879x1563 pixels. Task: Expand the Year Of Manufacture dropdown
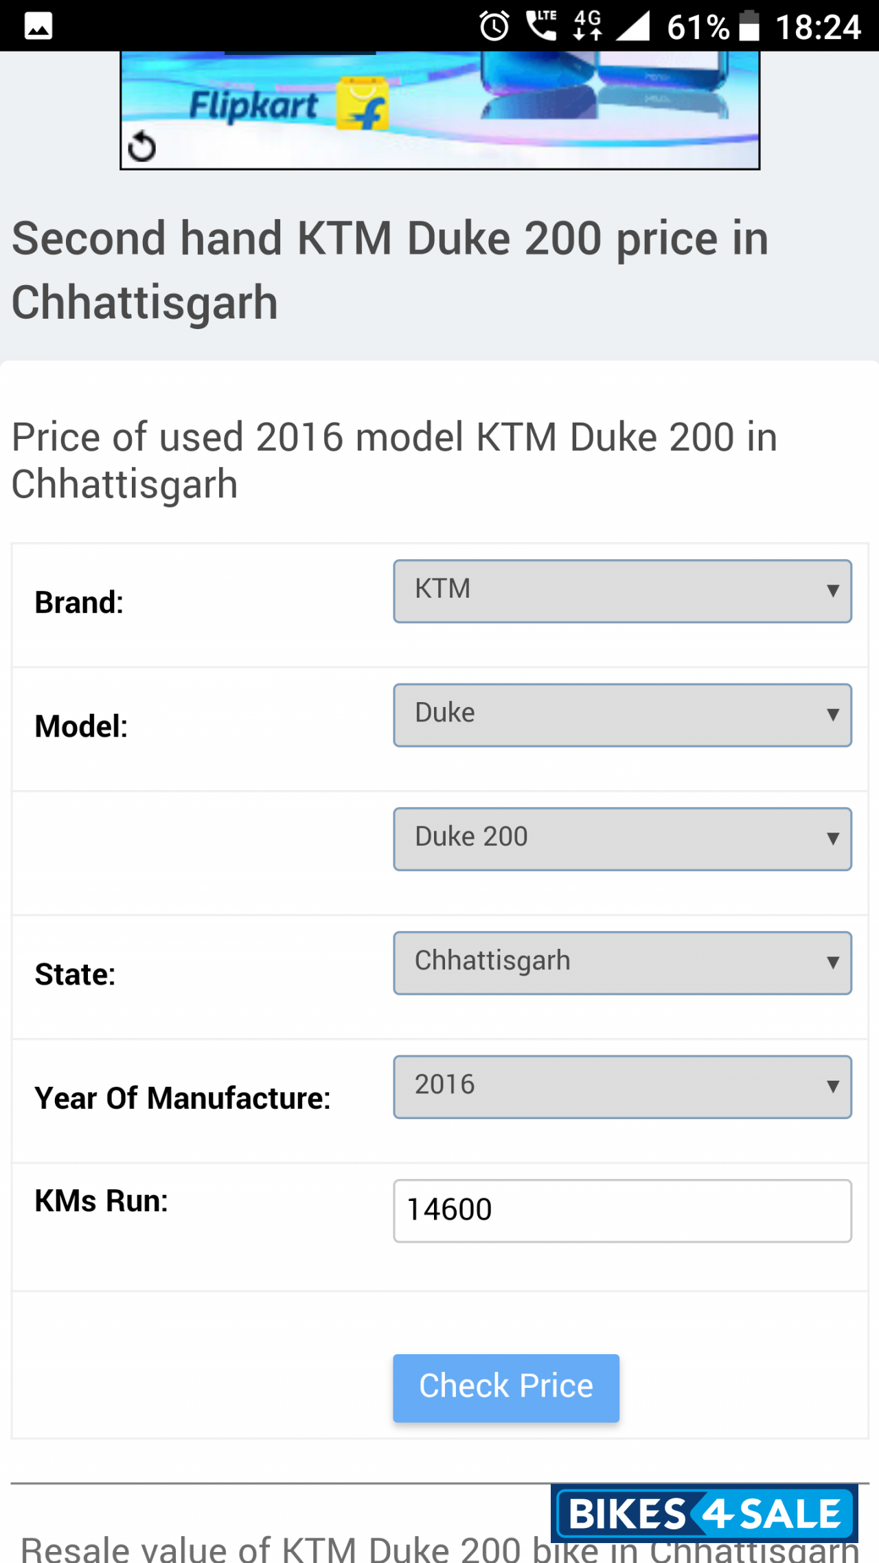(x=622, y=1086)
